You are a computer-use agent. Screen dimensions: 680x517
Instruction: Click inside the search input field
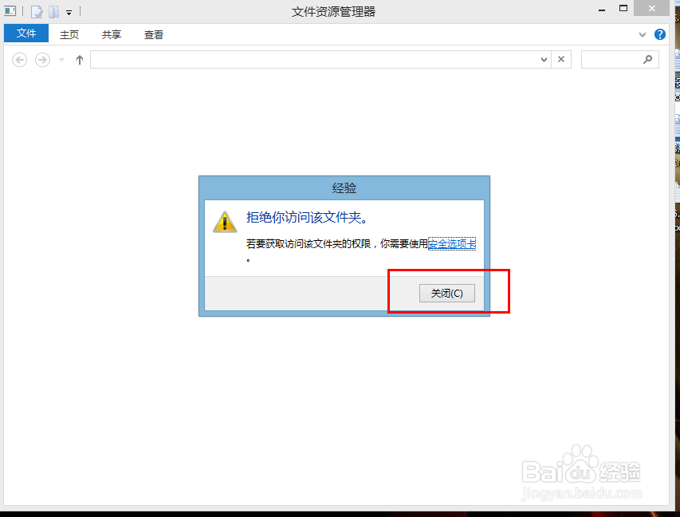[x=614, y=59]
